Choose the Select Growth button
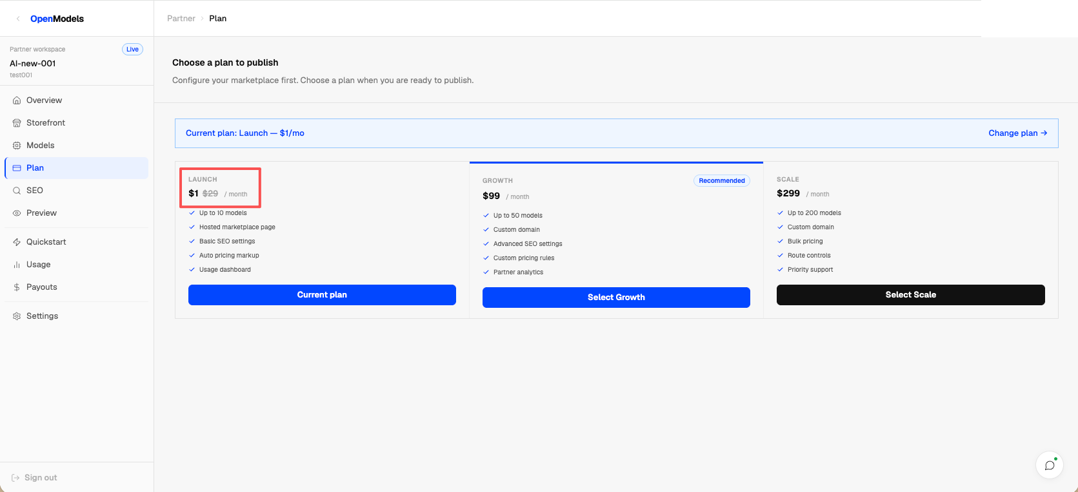The height and width of the screenshot is (492, 1078). coord(616,298)
